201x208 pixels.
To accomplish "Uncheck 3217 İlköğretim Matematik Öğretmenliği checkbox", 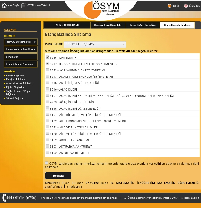I will pos(47,64).
